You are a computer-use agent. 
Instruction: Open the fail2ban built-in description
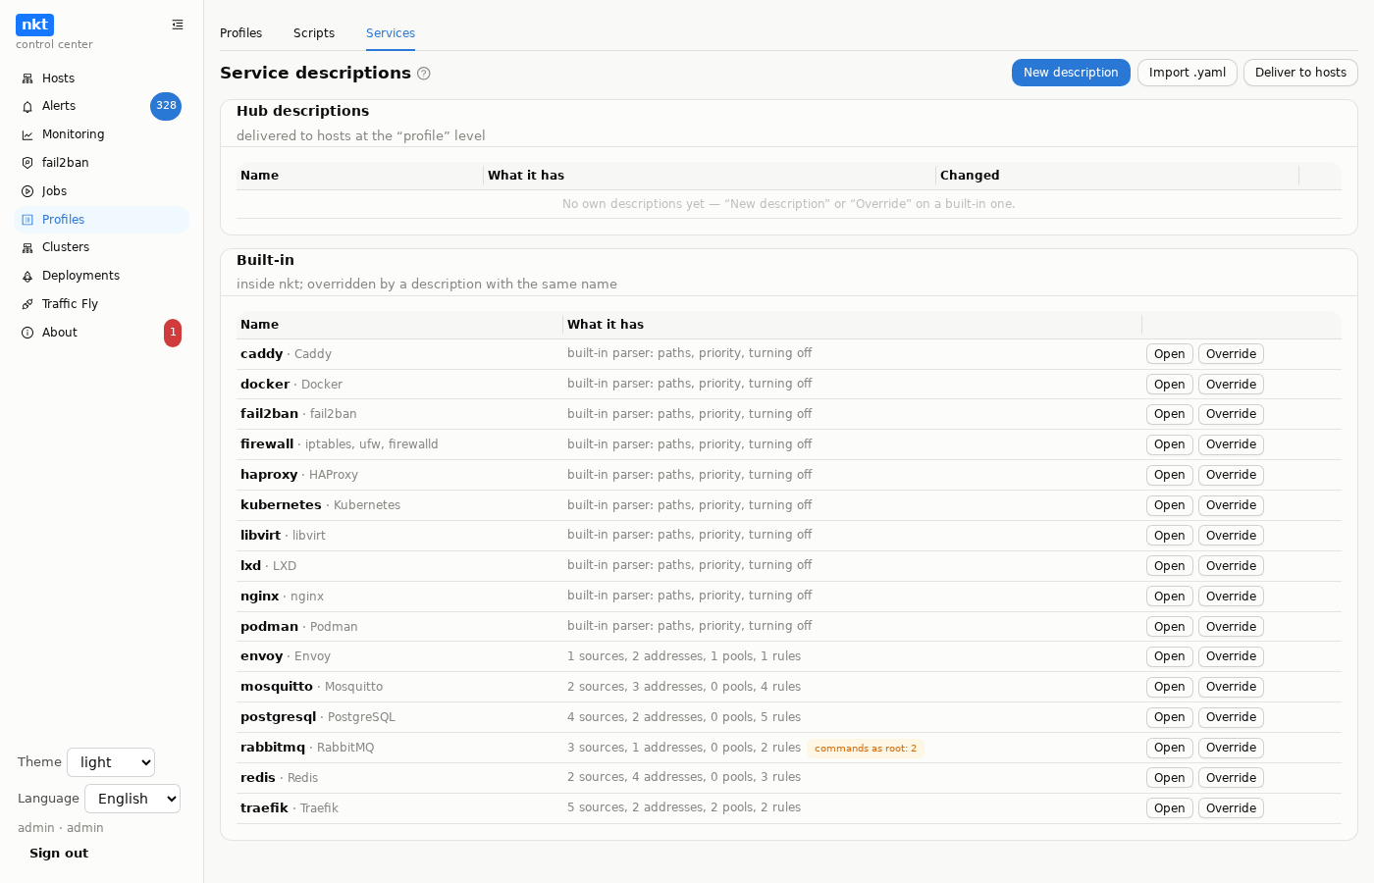tap(1169, 414)
